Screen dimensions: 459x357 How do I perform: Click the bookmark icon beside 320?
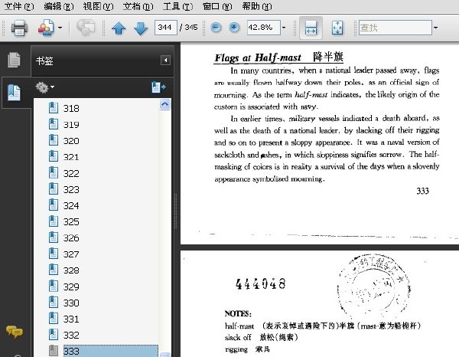coord(54,140)
